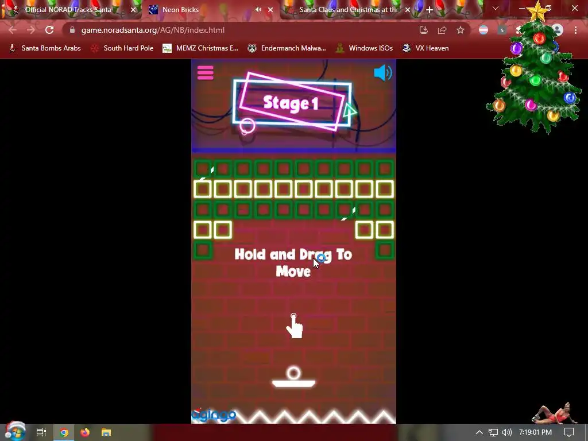The image size is (588, 441).
Task: Switch to the Official NORAD Tracks Santa tab
Action: 68,10
